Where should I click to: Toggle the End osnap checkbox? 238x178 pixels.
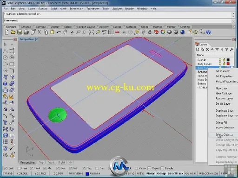pos(6,168)
